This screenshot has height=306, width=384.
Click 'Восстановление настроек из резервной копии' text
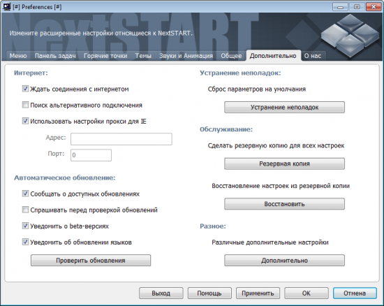point(281,186)
